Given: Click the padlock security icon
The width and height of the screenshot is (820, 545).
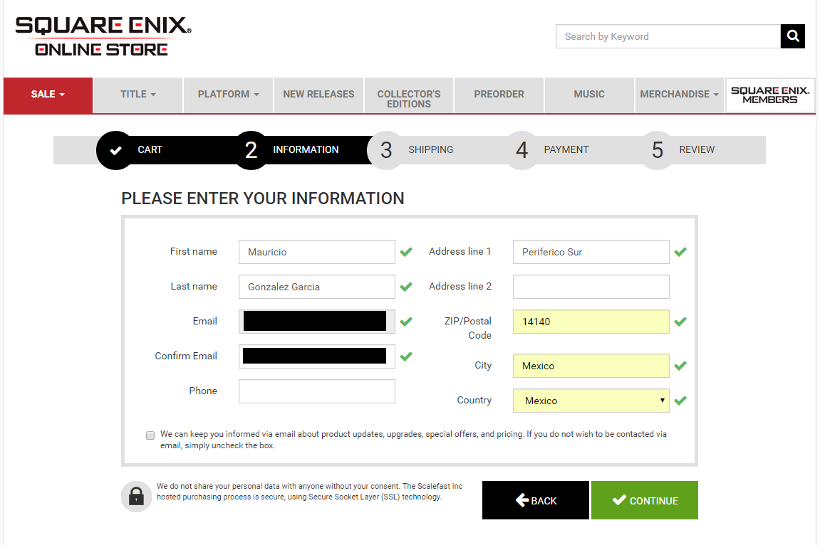Looking at the screenshot, I should [x=136, y=497].
